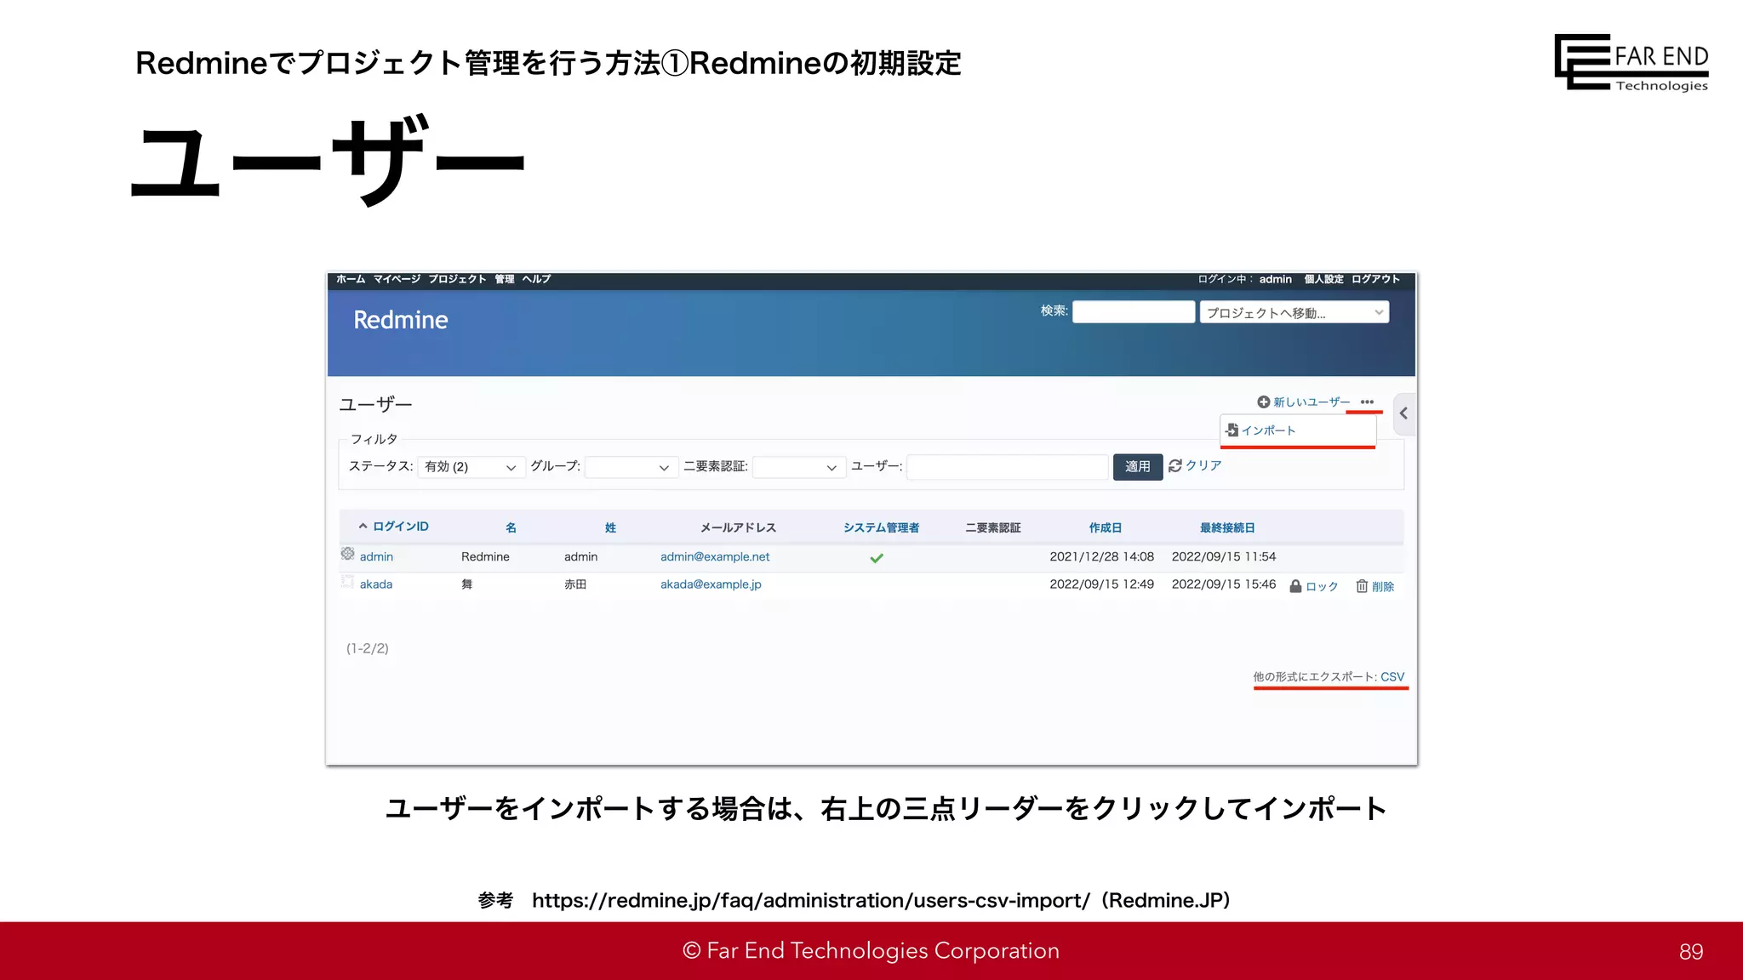The image size is (1743, 980).
Task: Click the admin@example.net email link
Action: 715,556
